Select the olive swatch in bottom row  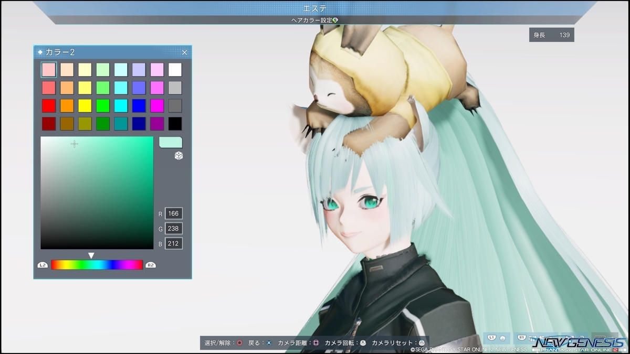click(x=85, y=124)
